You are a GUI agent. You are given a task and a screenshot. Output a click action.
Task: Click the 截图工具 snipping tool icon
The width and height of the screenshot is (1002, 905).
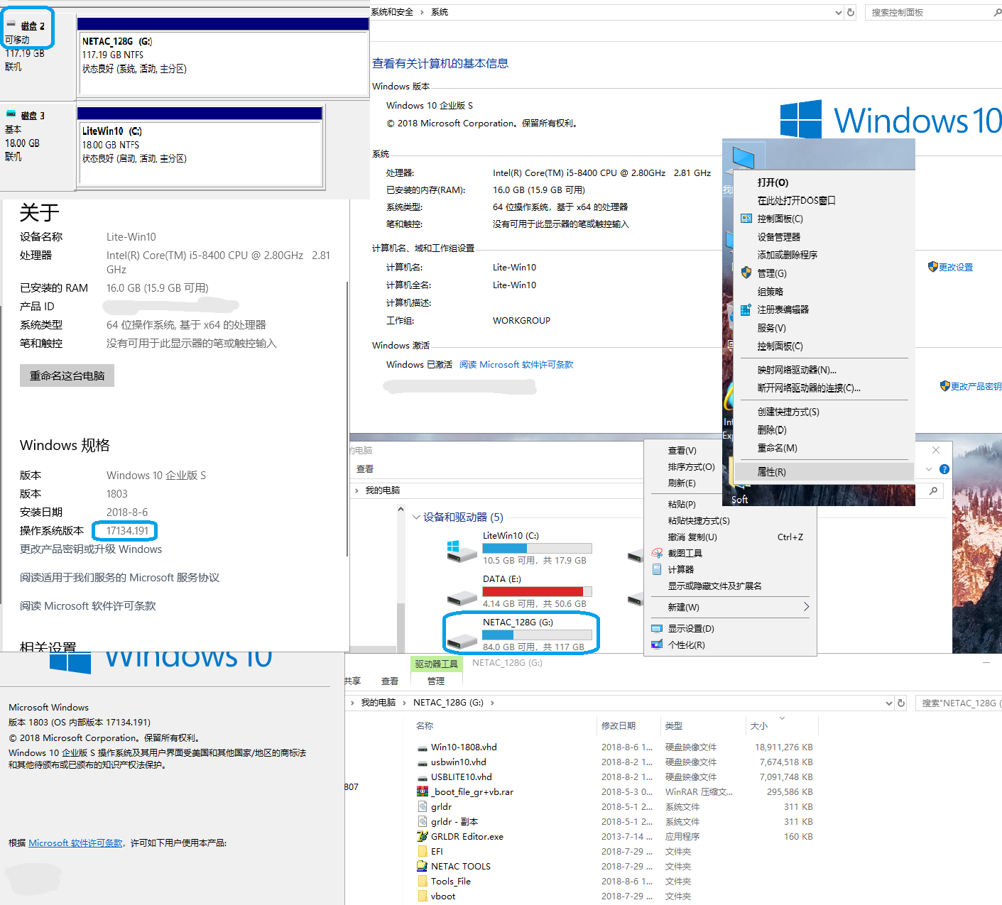click(657, 553)
